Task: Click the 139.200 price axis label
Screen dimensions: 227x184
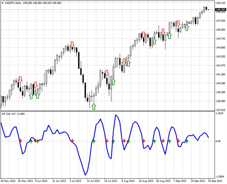Action: (x=221, y=92)
